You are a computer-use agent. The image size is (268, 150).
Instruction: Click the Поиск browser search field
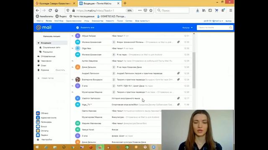click(173, 10)
